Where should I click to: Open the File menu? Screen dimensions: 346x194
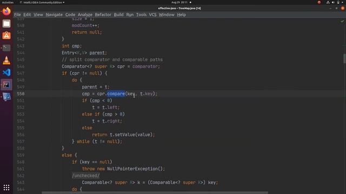point(17,15)
